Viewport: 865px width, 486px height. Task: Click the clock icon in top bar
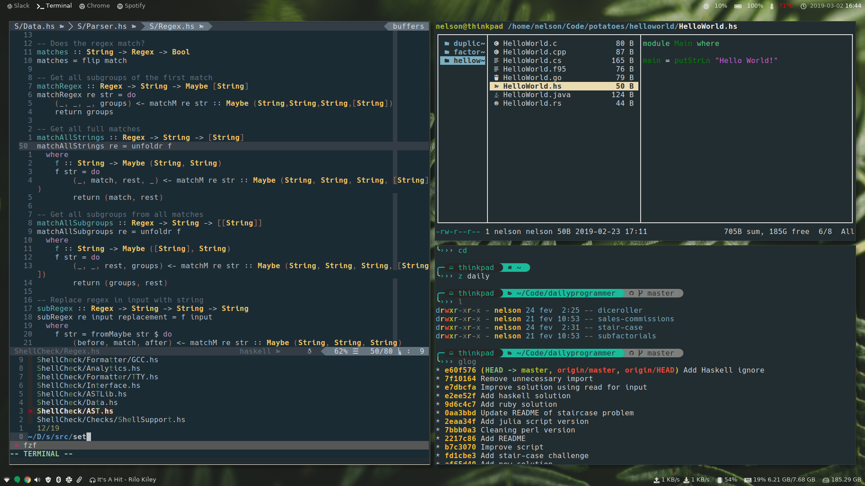[803, 6]
